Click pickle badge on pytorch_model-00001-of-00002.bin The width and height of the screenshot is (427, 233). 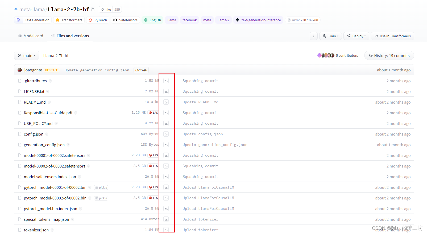point(101,187)
